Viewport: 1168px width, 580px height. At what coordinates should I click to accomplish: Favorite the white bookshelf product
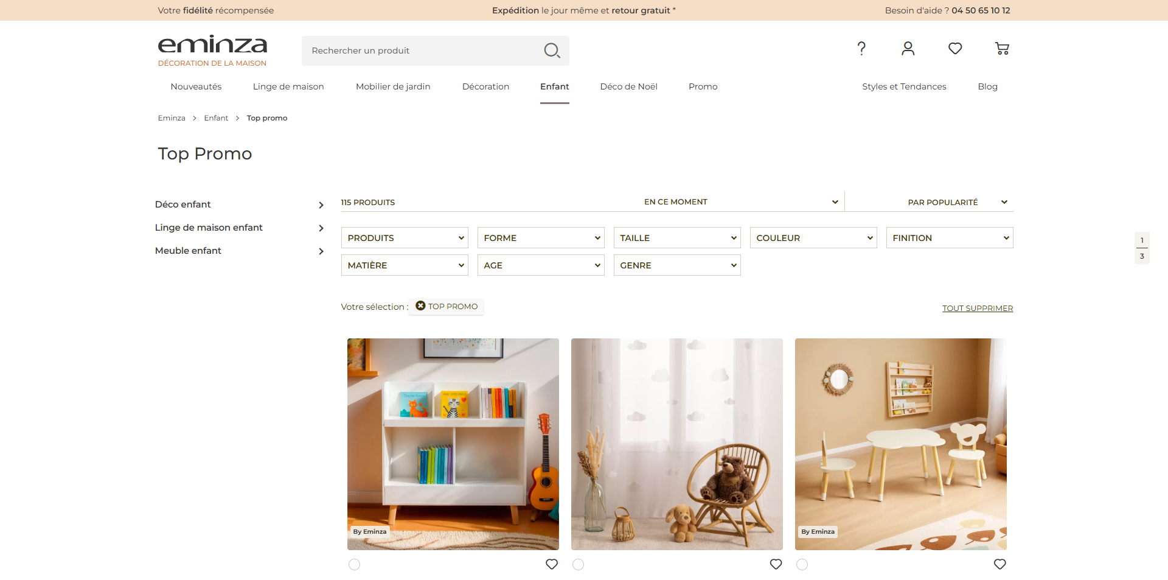(552, 564)
